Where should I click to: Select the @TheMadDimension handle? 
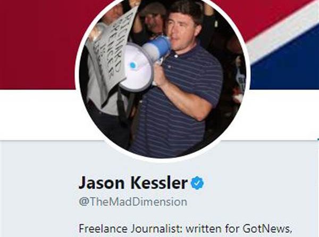[x=133, y=202]
